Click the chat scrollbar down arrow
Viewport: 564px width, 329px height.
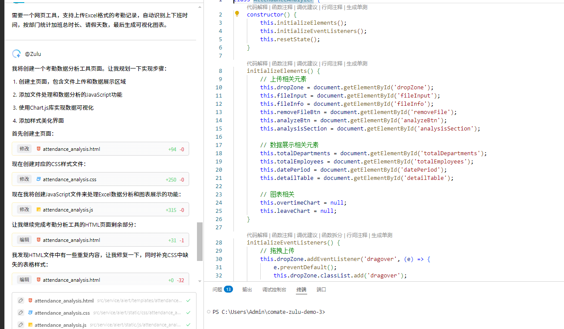click(x=200, y=281)
